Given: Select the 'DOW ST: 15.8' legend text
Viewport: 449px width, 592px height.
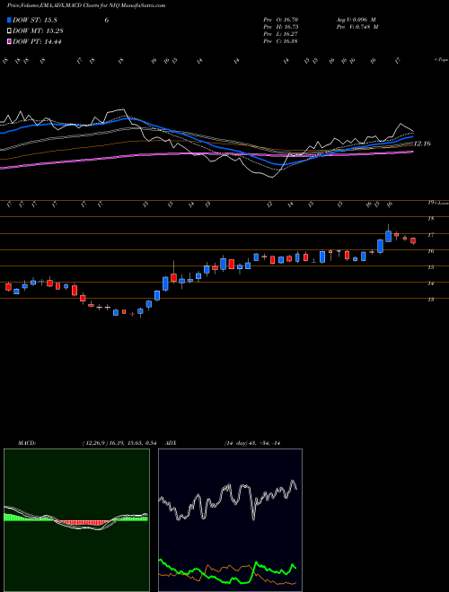Looking at the screenshot, I should tap(35, 20).
